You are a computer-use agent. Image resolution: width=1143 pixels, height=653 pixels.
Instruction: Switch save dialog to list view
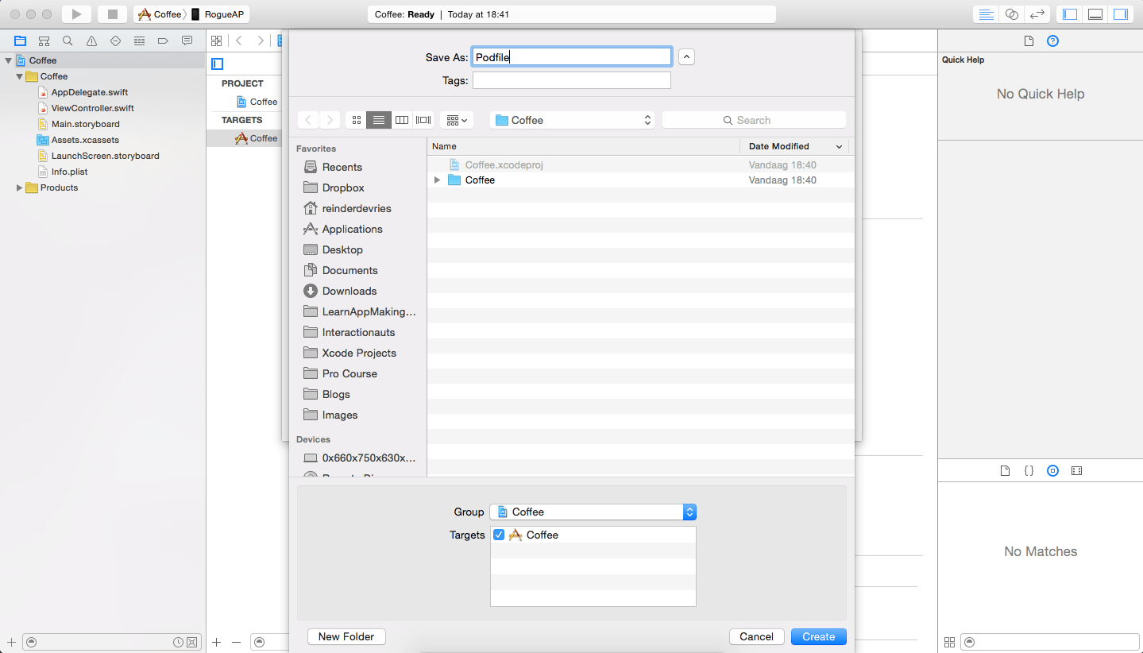pos(379,120)
